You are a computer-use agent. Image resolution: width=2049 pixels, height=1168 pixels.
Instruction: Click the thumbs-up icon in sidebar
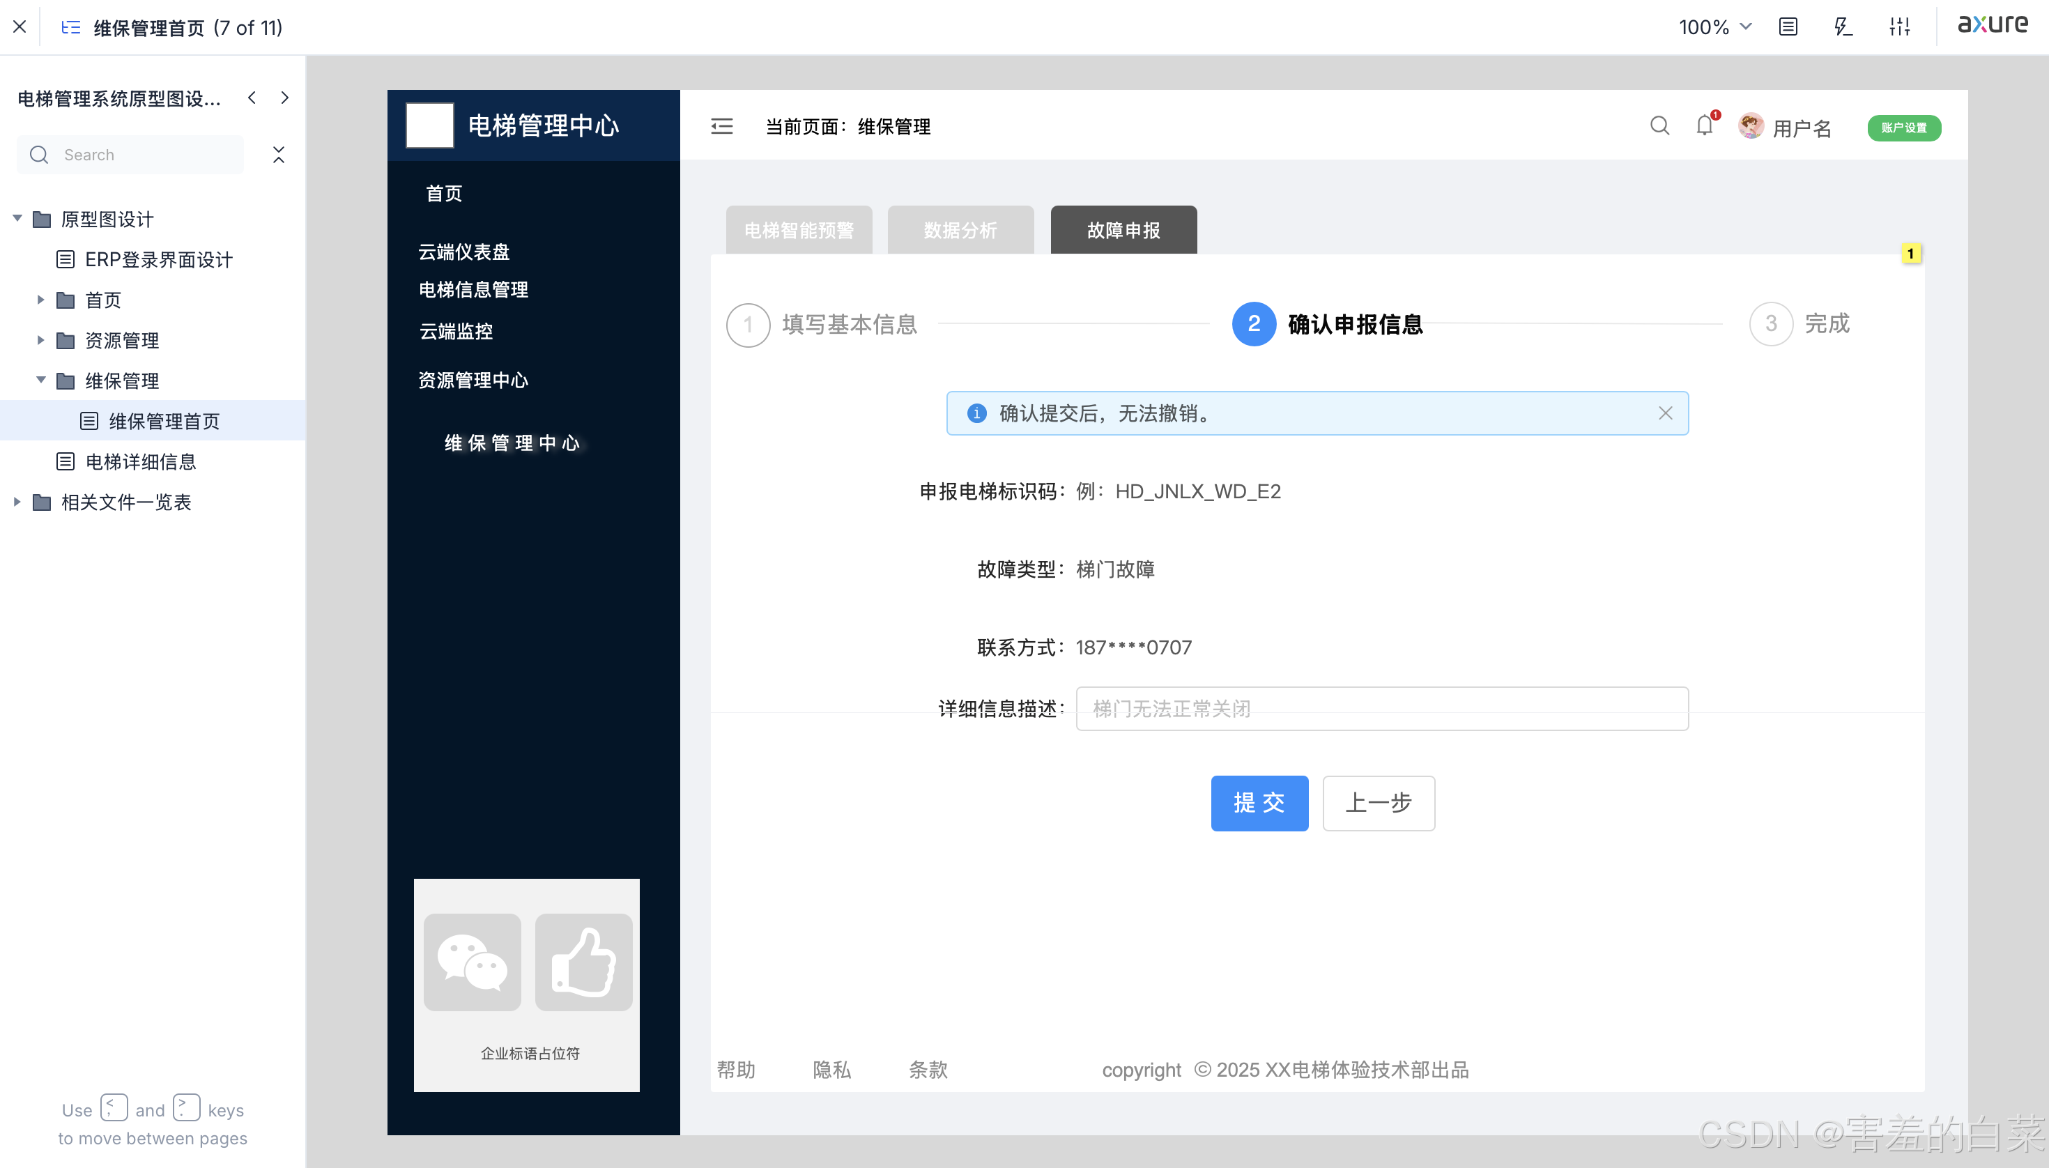click(x=583, y=962)
